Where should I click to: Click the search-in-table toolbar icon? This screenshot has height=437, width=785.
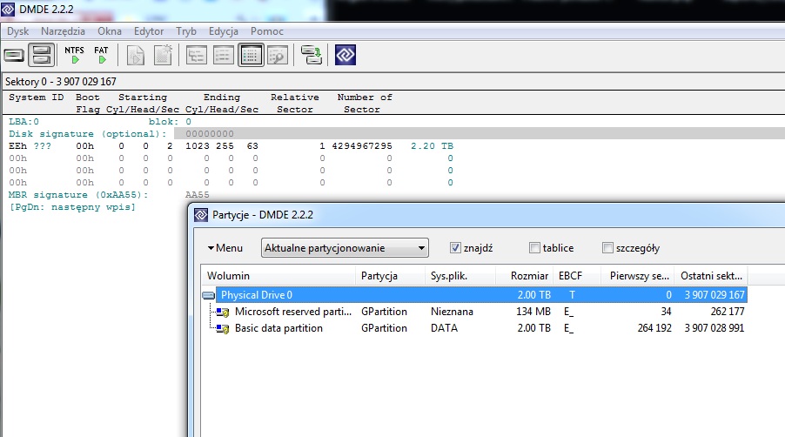pos(278,55)
